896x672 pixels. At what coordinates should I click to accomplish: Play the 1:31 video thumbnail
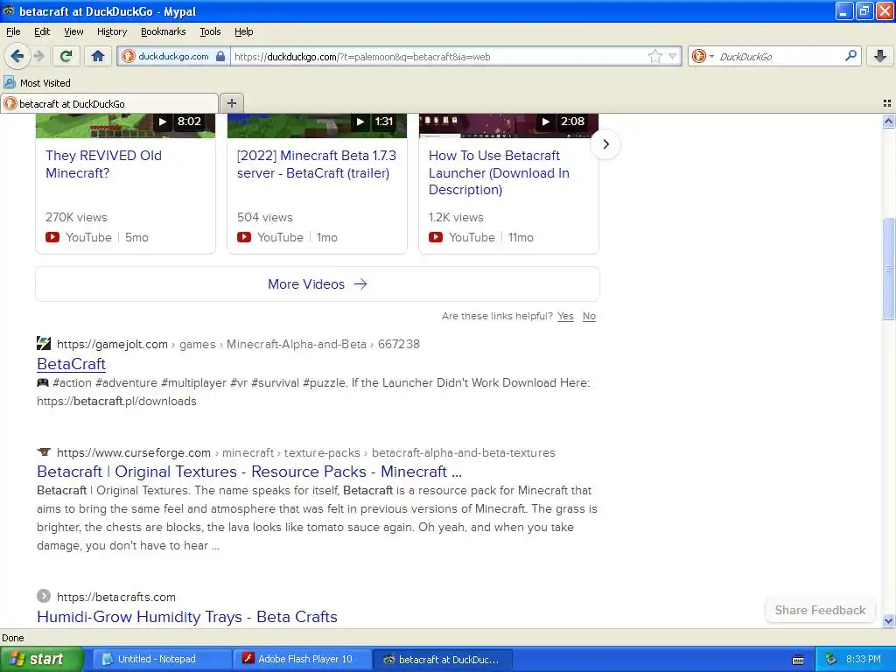point(317,125)
